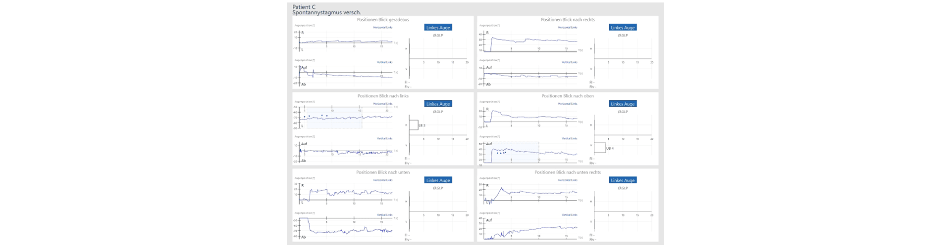951x247 pixels.
Task: Click Horizontal Links label in Blick nach rechts
Action: 568,28
